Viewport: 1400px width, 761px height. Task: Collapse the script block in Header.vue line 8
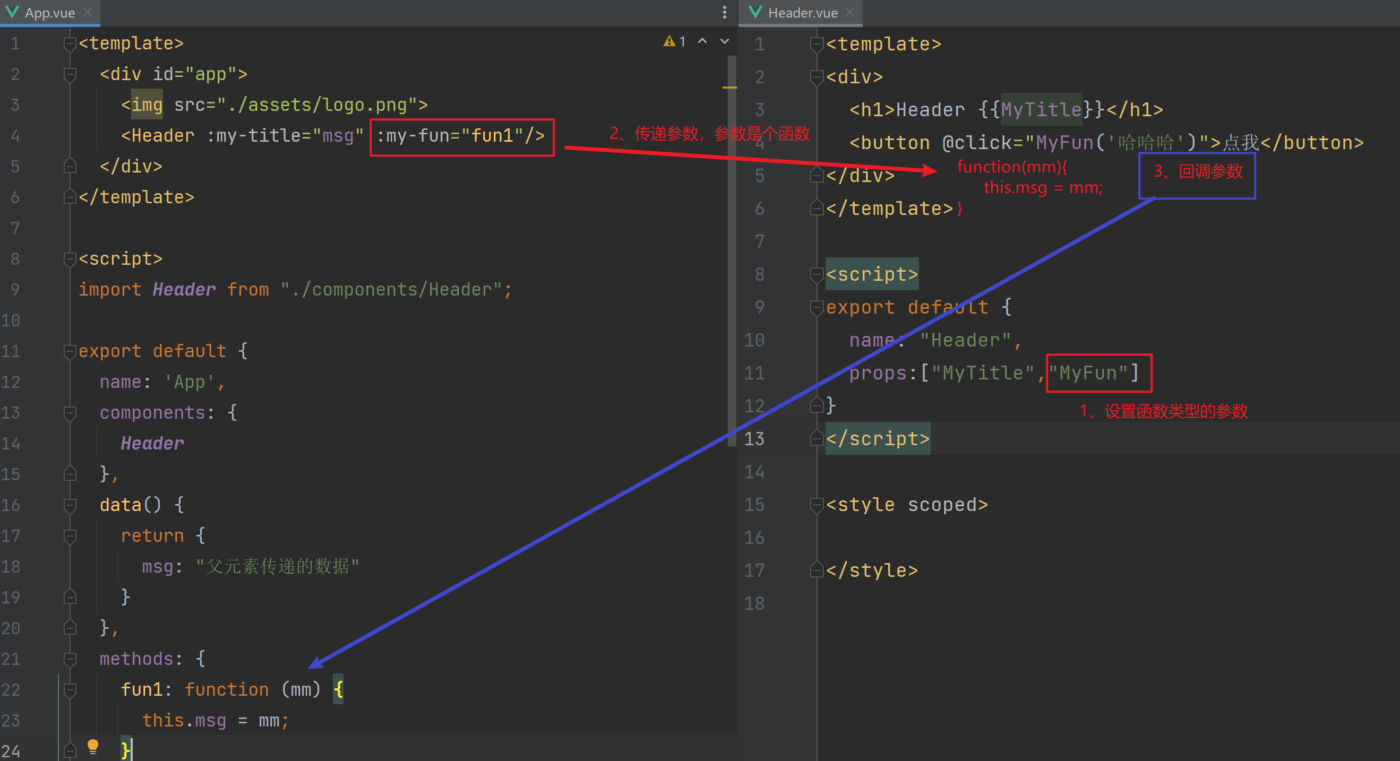[x=817, y=275]
